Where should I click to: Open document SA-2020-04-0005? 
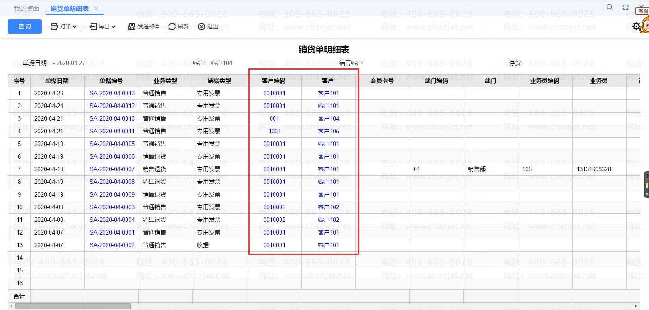[x=112, y=144]
